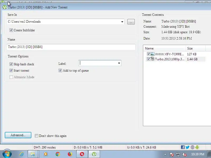Viewport: 211px width, 158px height.
Task: Click the 'Made using YIFY Bot' comment
Action: pyautogui.click(x=175, y=27)
